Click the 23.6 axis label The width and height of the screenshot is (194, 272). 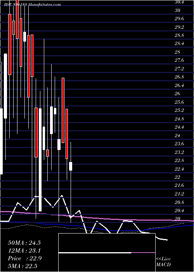coord(179,144)
